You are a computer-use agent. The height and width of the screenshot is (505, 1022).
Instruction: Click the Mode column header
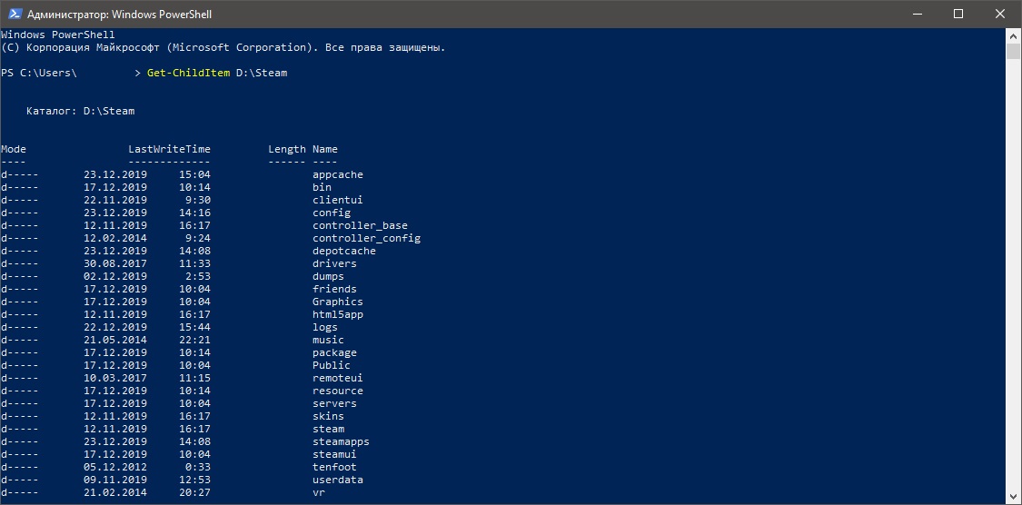(x=14, y=149)
